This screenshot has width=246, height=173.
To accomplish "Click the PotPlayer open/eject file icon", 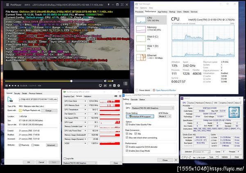I will 18,85.
